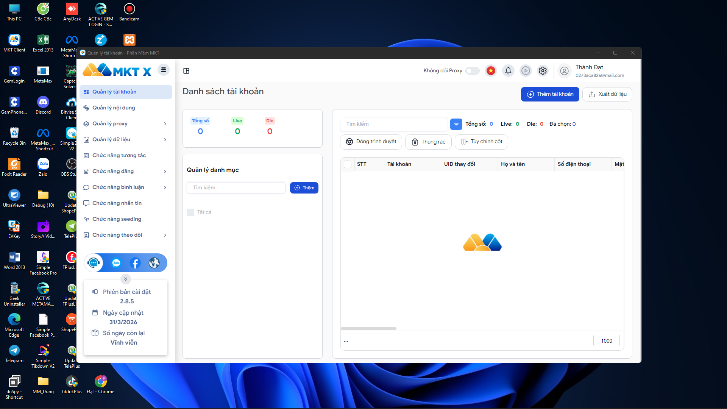Open the video tutorial play icon

(526, 71)
